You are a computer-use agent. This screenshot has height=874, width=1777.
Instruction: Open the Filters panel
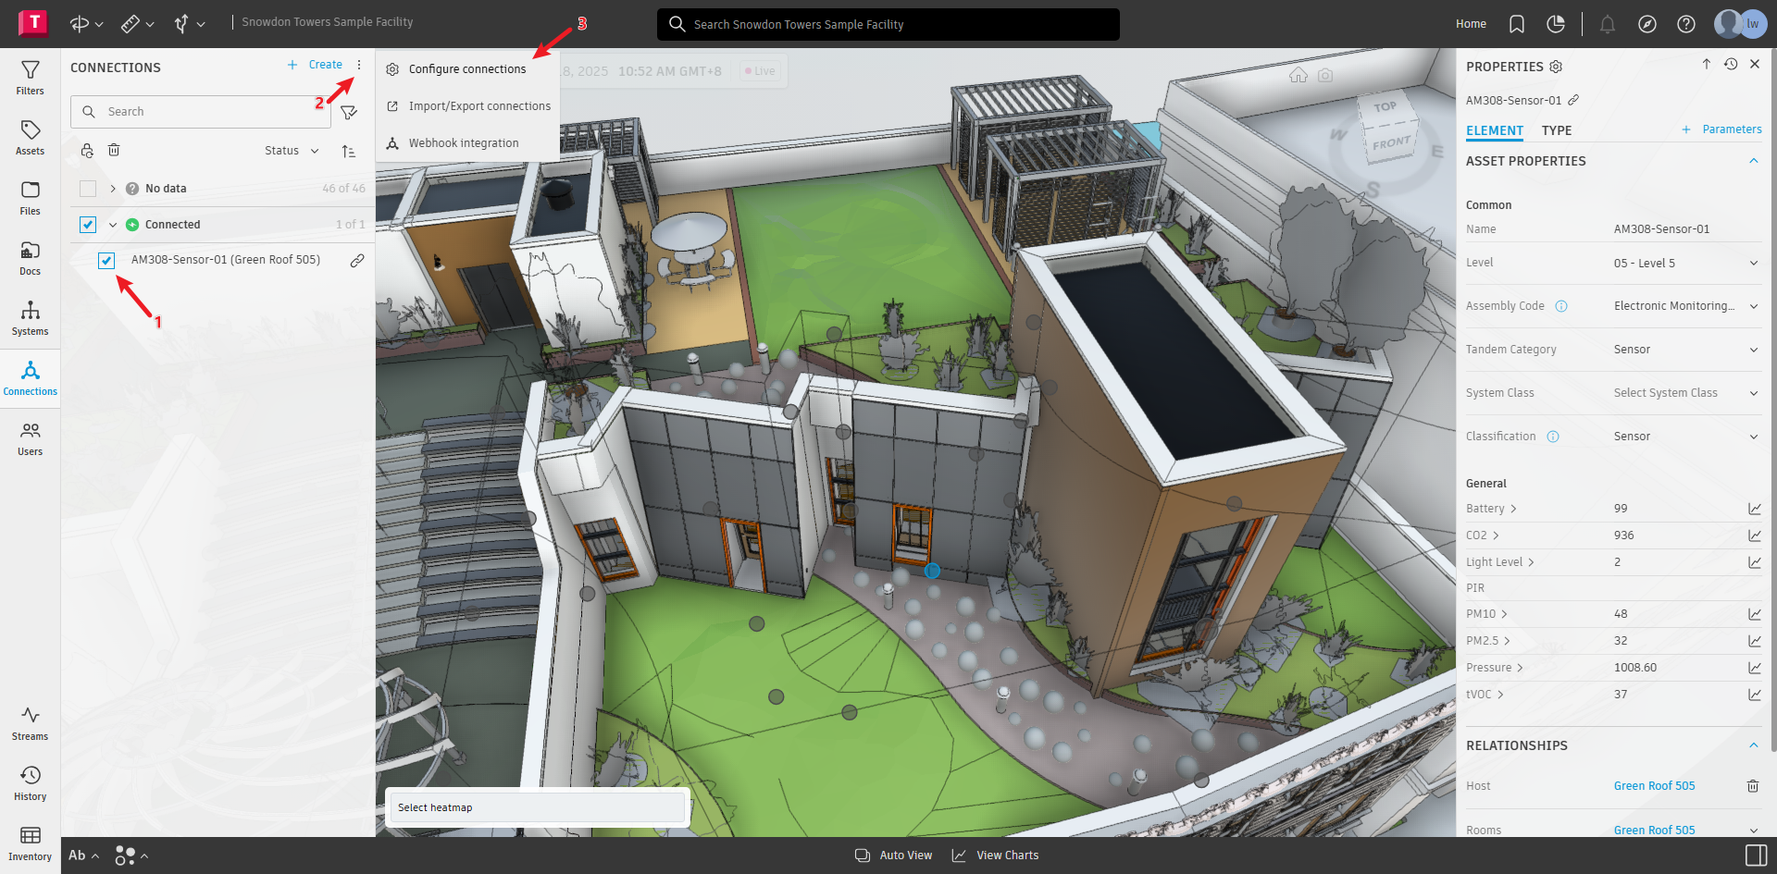click(30, 78)
